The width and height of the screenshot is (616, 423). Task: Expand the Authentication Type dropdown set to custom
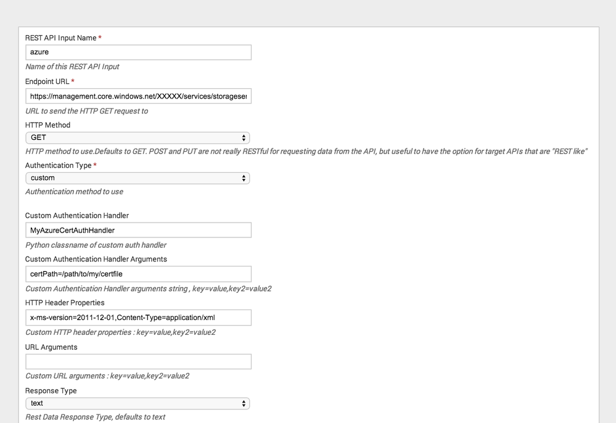(138, 178)
